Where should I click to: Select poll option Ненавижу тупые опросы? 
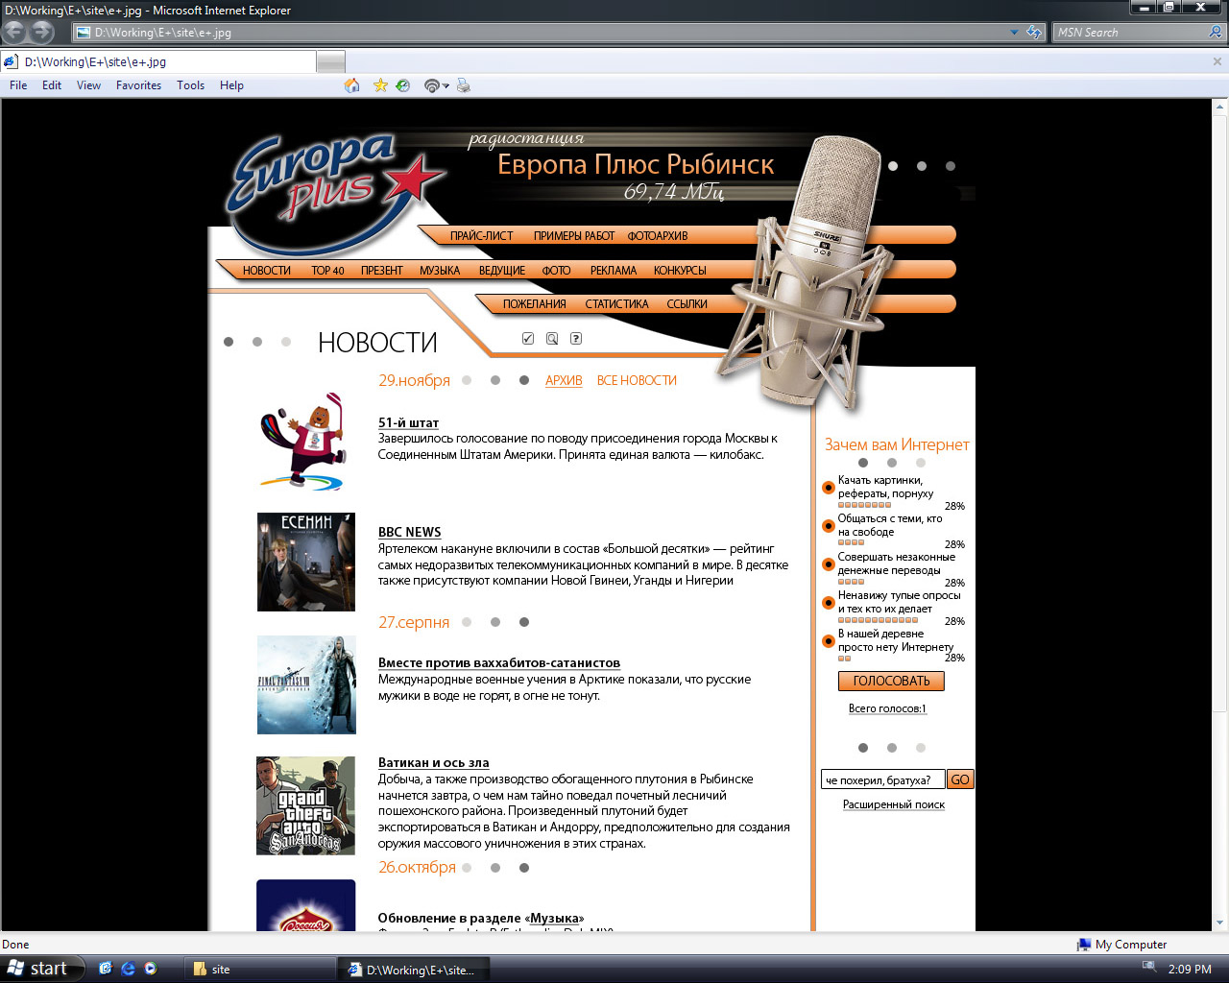tap(829, 603)
